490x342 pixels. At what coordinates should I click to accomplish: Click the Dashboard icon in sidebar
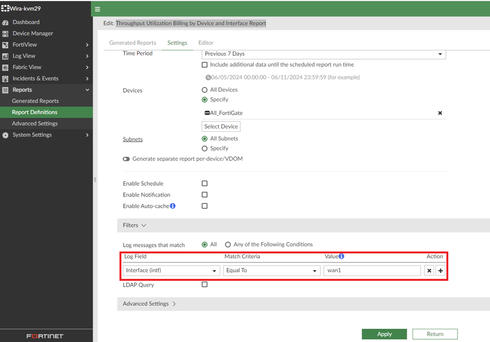click(x=5, y=23)
